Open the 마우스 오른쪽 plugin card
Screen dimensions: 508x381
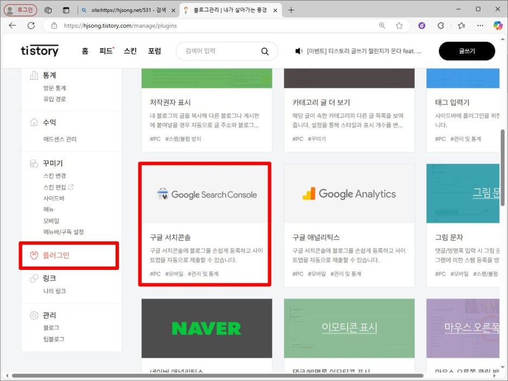[x=463, y=335]
